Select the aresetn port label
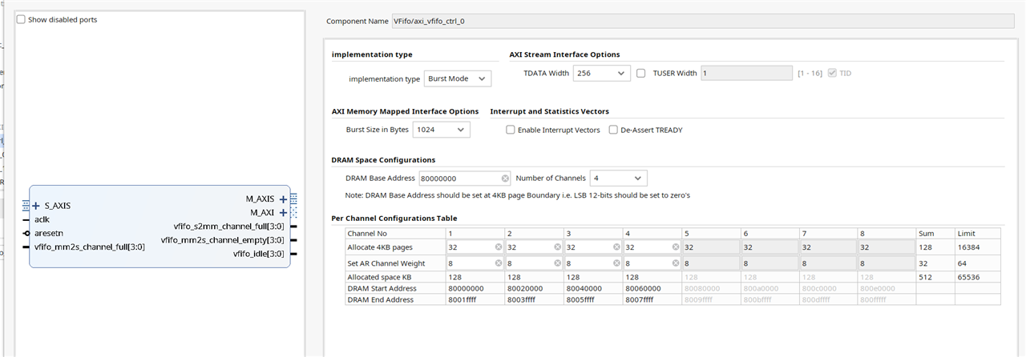 click(x=49, y=233)
